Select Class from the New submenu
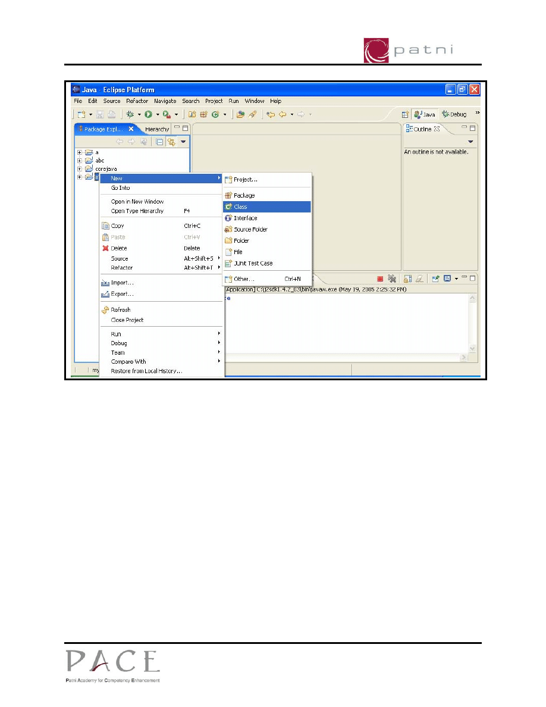Screen dimensions: 546x707 tap(240, 207)
